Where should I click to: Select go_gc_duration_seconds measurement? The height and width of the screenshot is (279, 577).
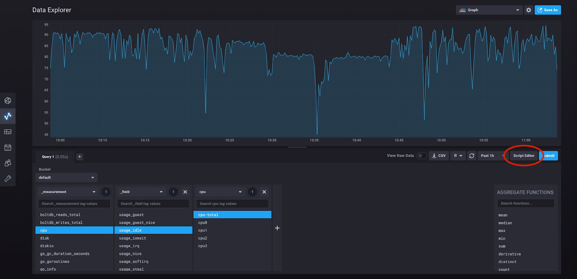click(74, 254)
